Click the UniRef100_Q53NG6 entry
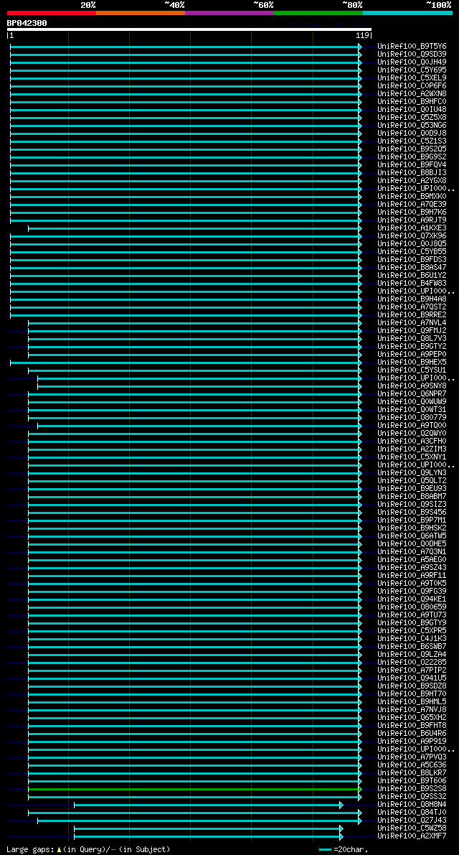The height and width of the screenshot is (855, 459). (412, 126)
